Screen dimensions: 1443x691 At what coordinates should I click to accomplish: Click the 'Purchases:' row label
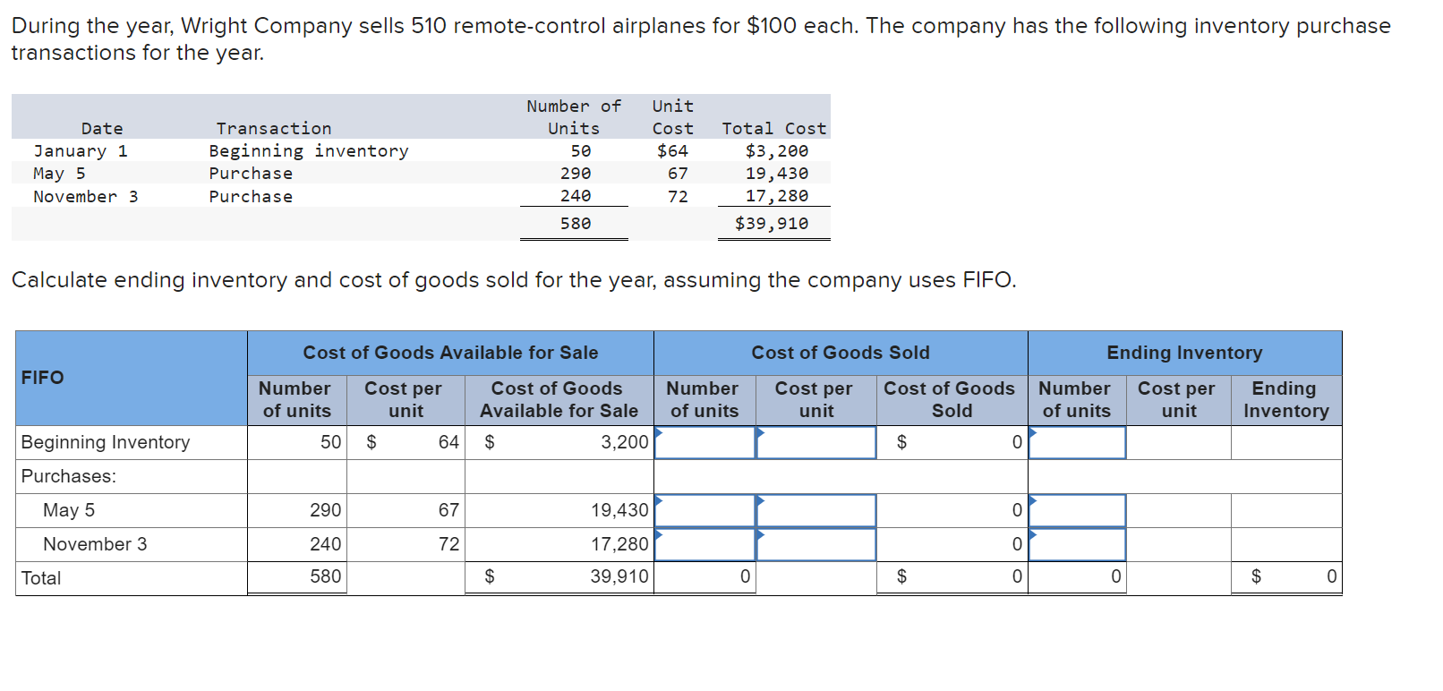(69, 476)
